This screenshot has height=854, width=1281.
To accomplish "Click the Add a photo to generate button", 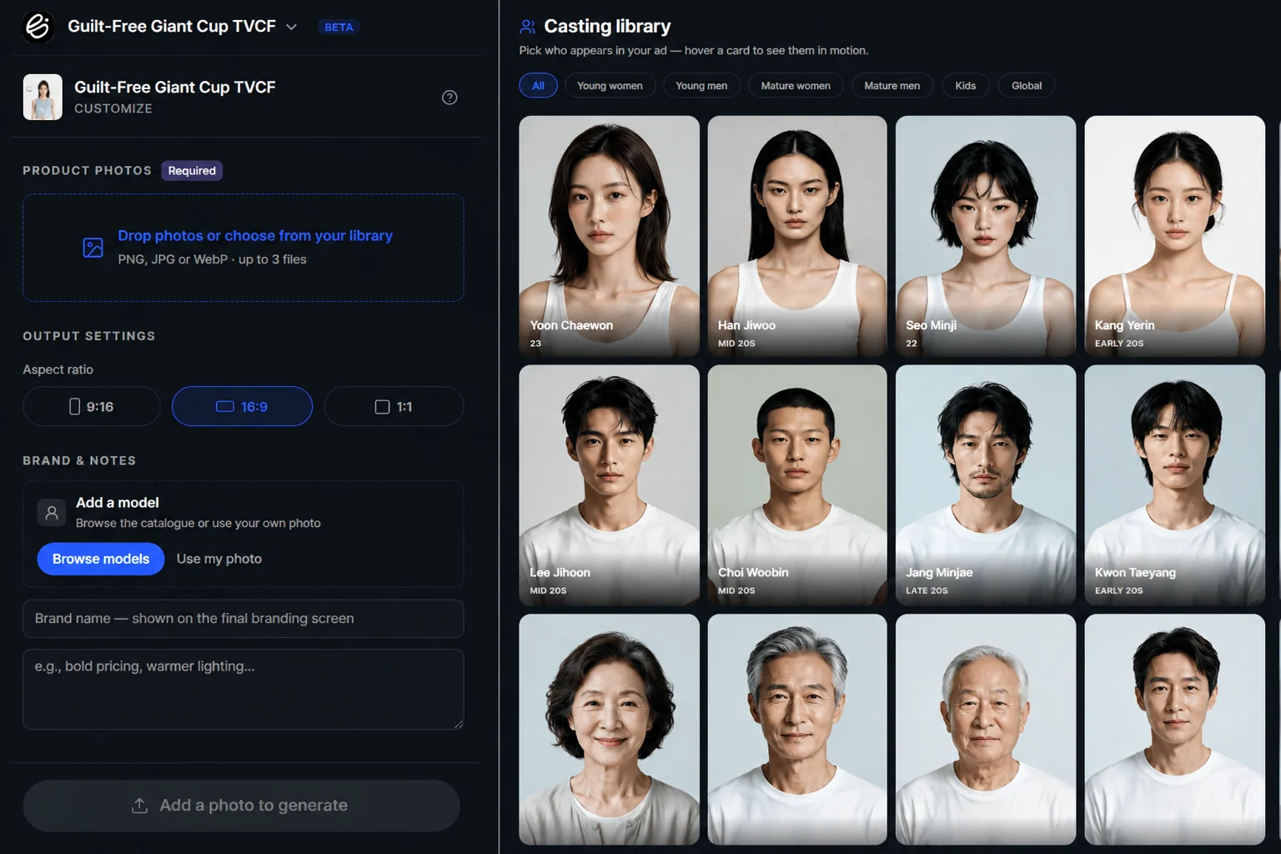I will coord(241,806).
